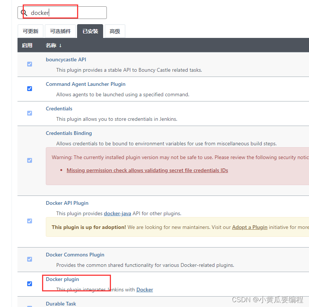Viewport: 309px width, 307px height.
Task: Toggle the Docker API Plugin checkbox
Action: (29, 221)
